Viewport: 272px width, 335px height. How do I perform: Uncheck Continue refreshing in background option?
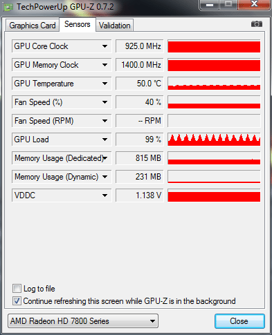pyautogui.click(x=17, y=301)
